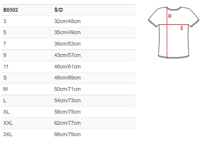Click the 32cm/45cm measurement cell

tap(68, 21)
